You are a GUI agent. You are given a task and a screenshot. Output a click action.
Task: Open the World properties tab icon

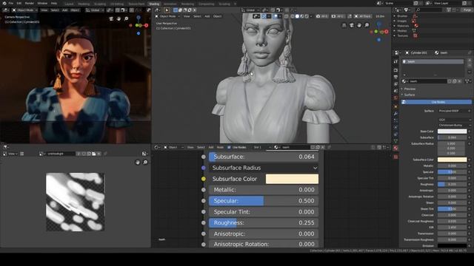tap(395, 98)
